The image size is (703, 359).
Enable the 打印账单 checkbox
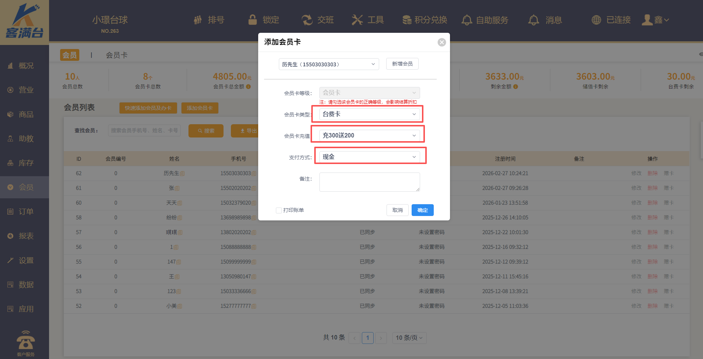tap(279, 210)
